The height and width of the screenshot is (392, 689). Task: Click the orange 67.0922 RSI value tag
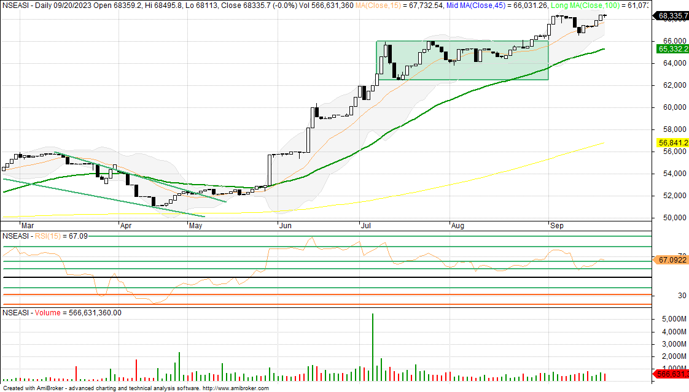pos(671,260)
